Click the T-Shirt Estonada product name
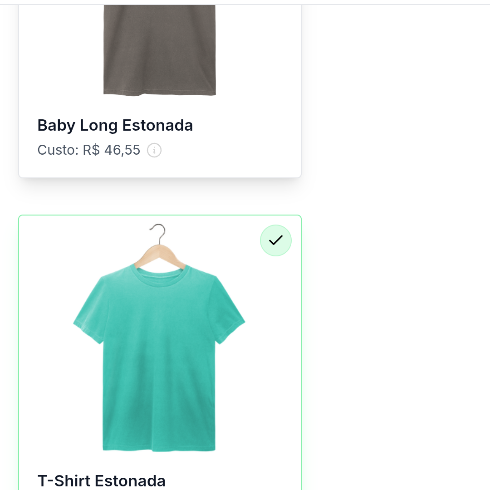The width and height of the screenshot is (490, 490). (101, 480)
